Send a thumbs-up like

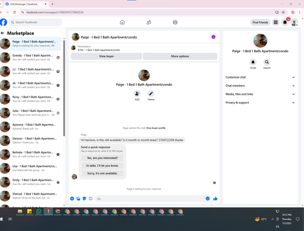click(x=215, y=199)
